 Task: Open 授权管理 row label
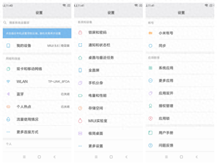(x=166, y=106)
